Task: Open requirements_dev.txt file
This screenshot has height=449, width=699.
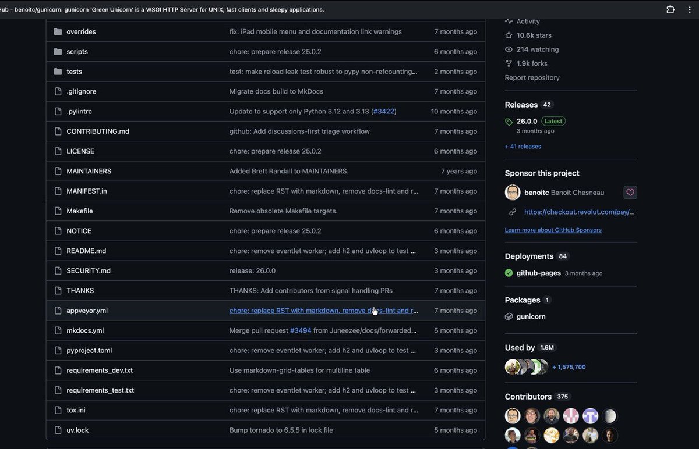Action: click(100, 370)
